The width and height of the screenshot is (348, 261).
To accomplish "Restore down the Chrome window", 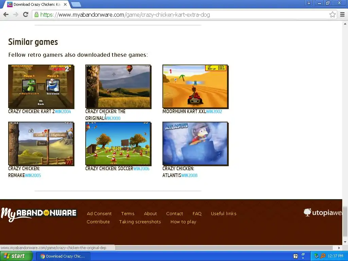I will click(x=328, y=3).
